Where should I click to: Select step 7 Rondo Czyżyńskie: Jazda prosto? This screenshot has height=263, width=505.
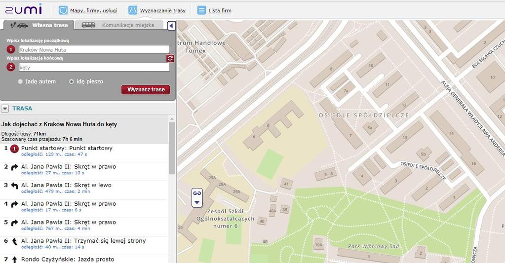84,259
